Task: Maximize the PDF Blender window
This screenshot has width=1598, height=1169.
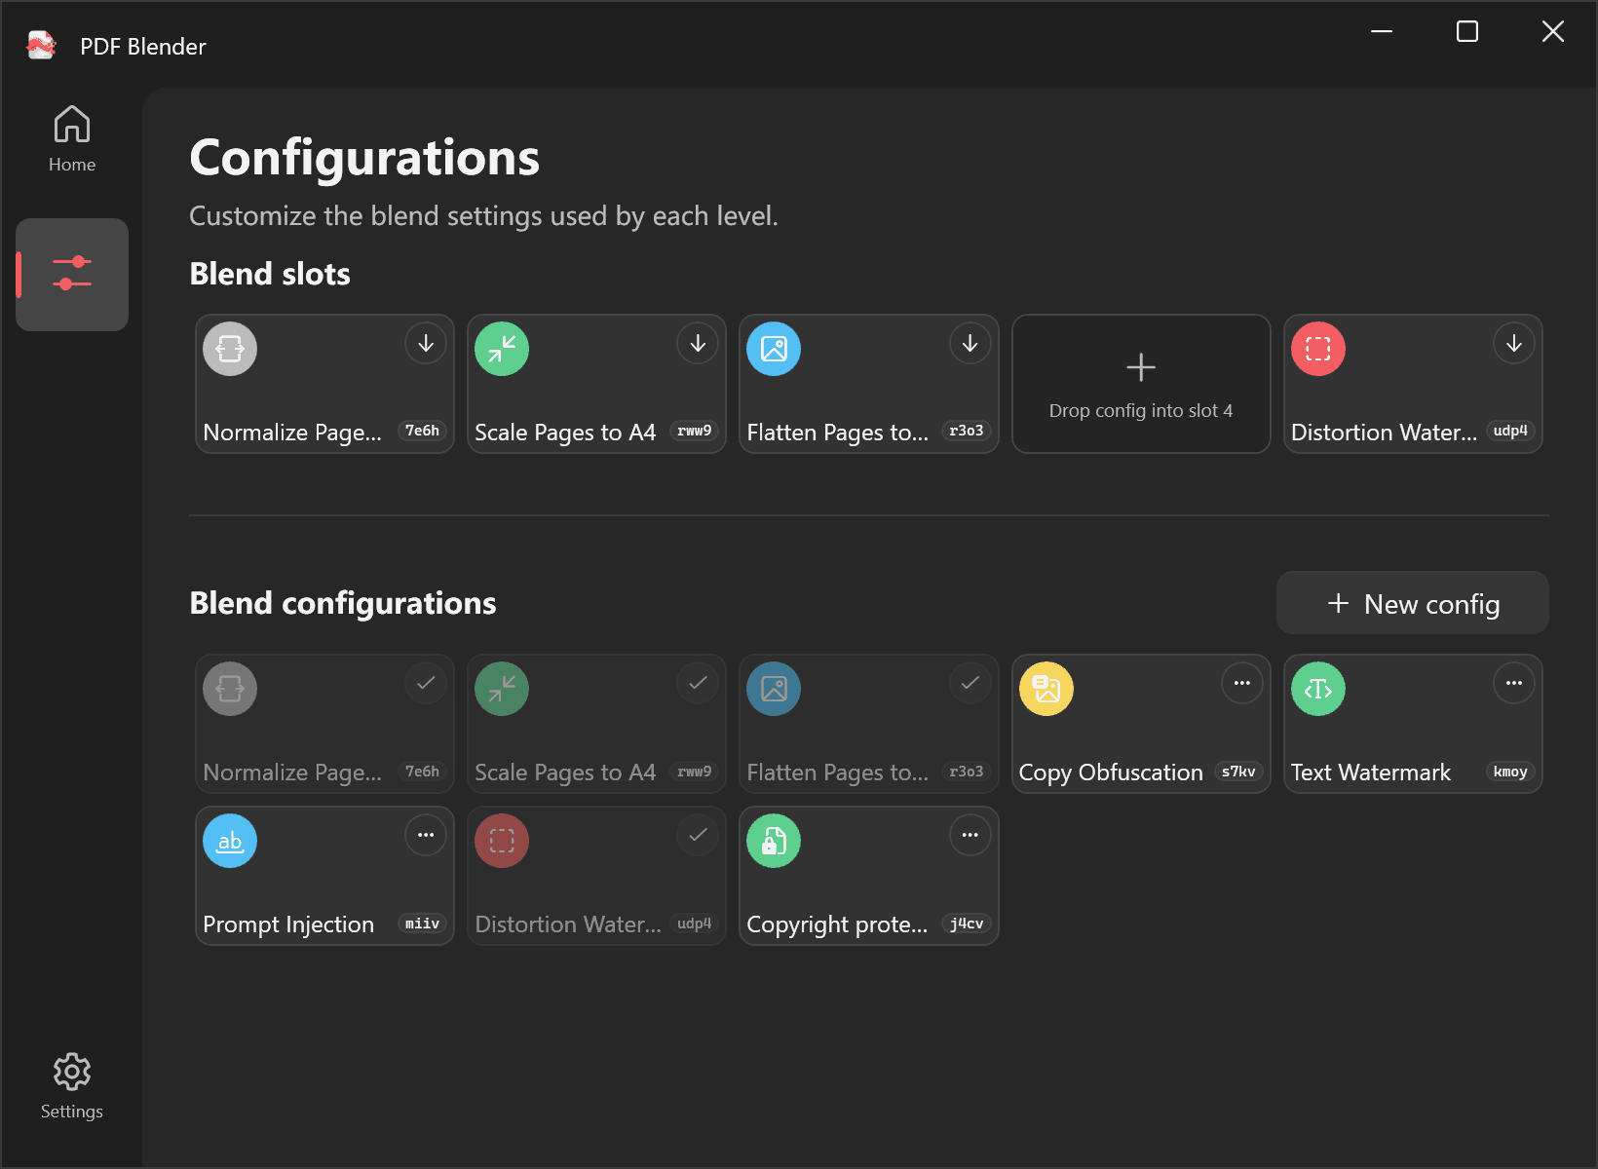Action: tap(1467, 31)
